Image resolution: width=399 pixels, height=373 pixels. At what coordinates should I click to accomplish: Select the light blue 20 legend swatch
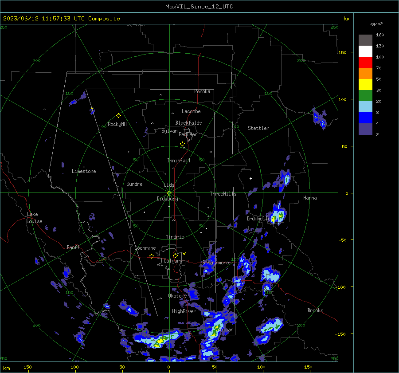coord(365,107)
